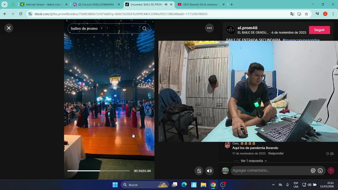The width and height of the screenshot is (338, 190).
Task: Click the battery icon in system tray
Action: 315,185
